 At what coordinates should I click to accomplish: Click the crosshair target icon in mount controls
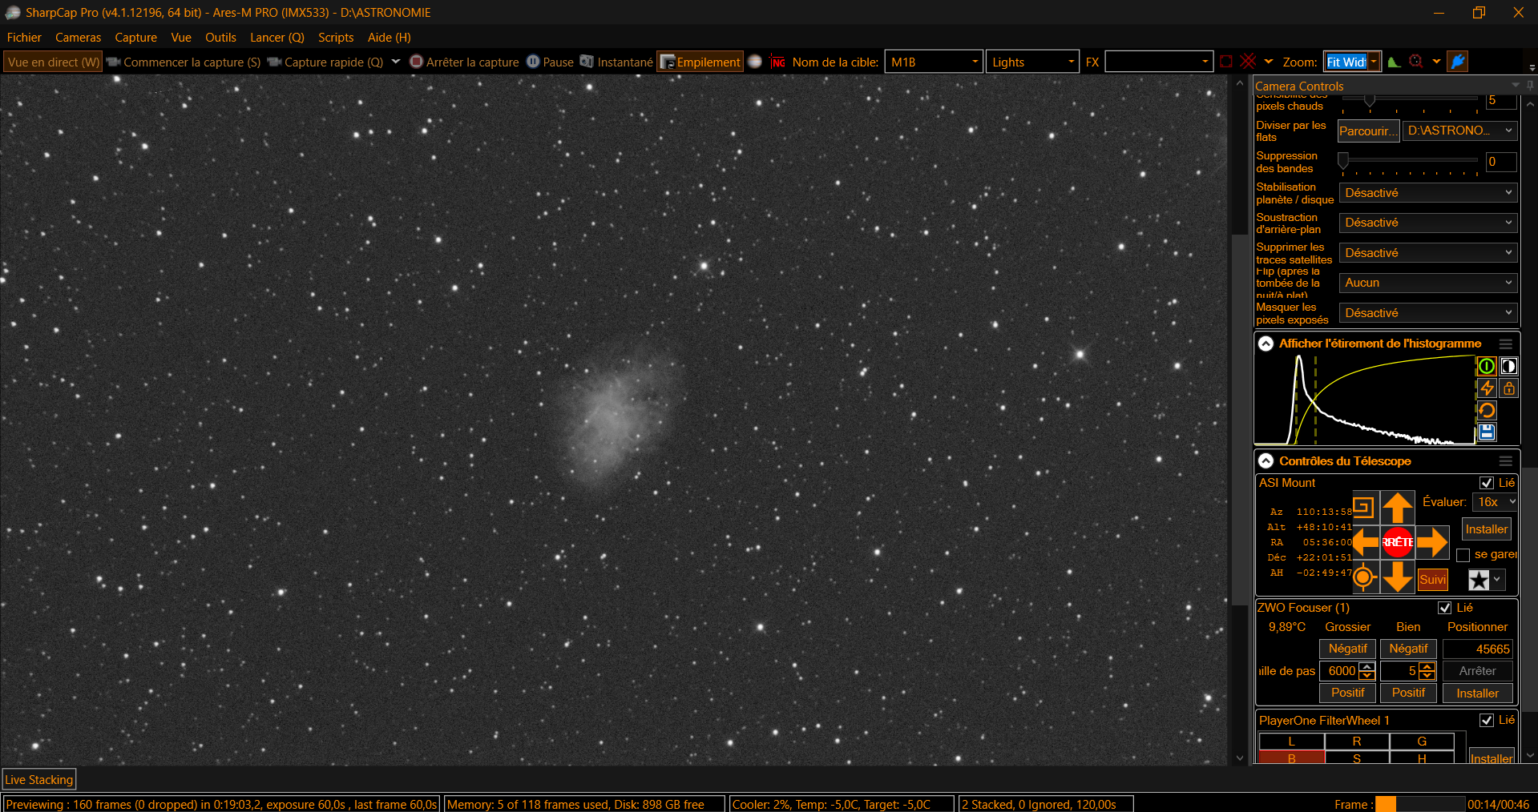point(1363,577)
